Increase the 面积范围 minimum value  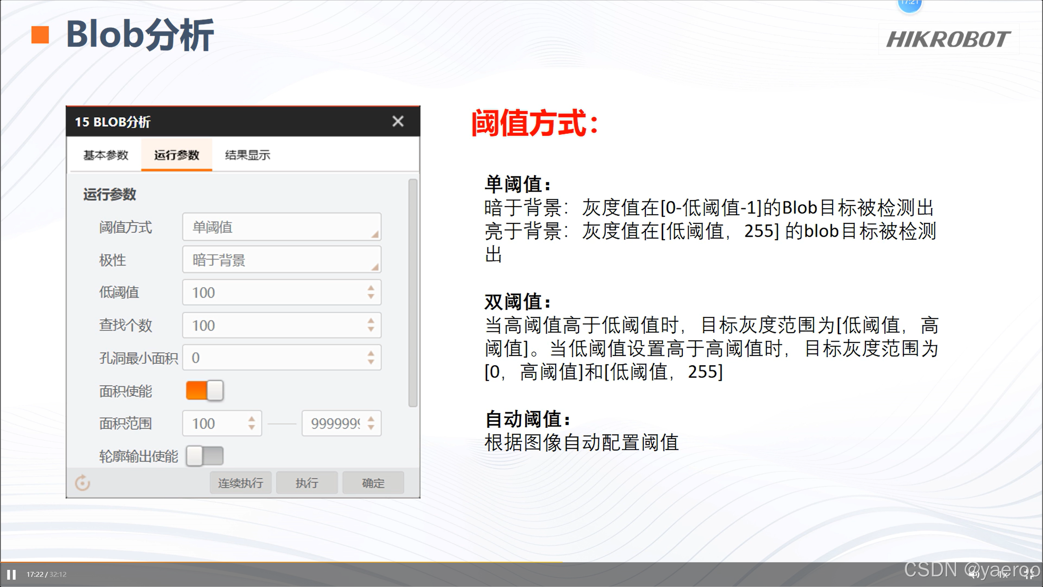pyautogui.click(x=251, y=419)
